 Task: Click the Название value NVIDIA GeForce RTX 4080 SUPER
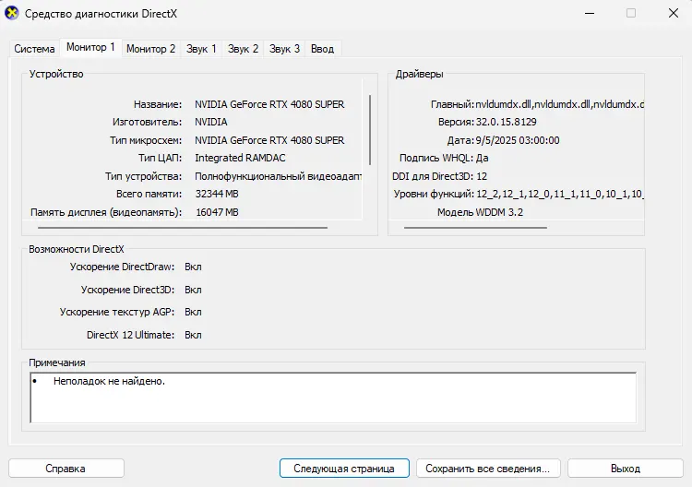click(x=269, y=104)
